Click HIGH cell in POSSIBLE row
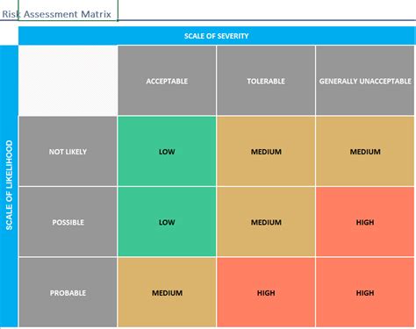The image size is (416, 329). (x=365, y=222)
